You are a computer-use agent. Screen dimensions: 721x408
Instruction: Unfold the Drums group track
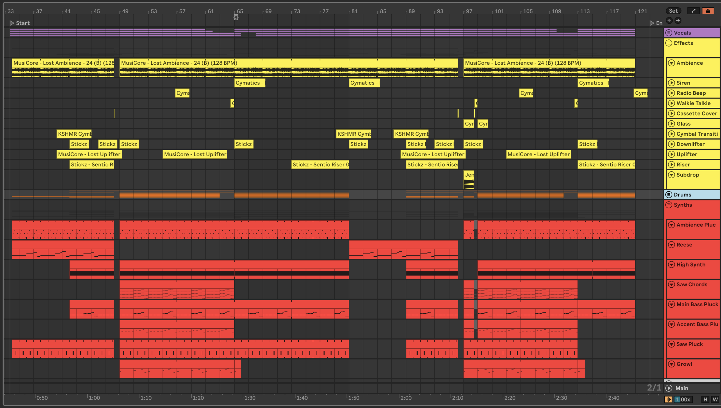(669, 194)
